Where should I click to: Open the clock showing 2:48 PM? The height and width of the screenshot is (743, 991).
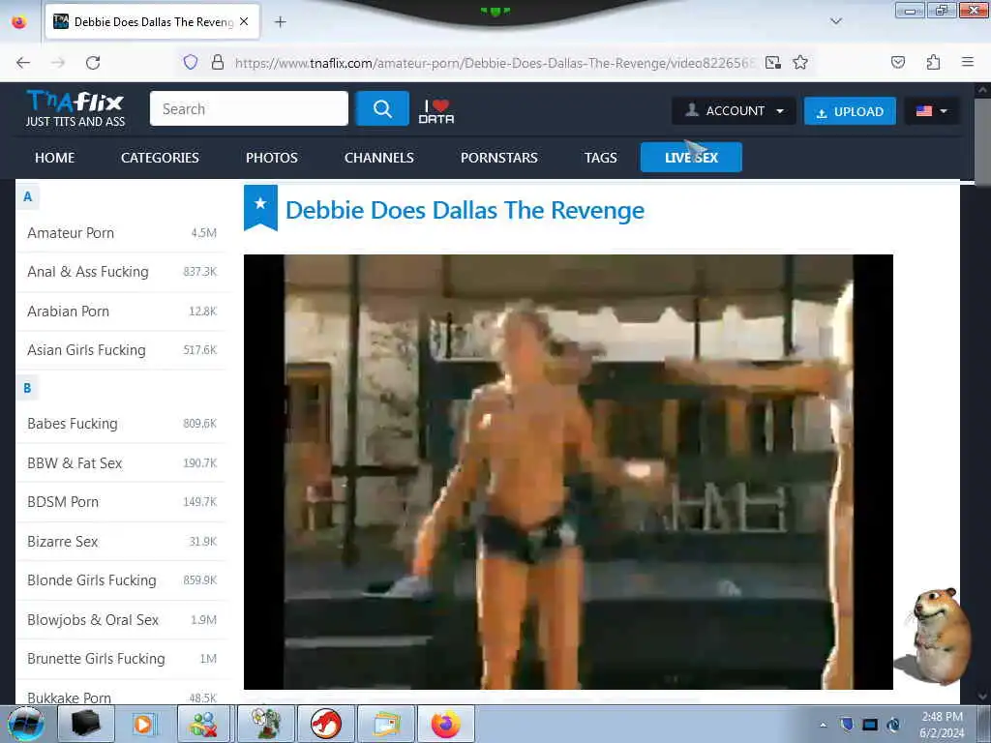[942, 725]
